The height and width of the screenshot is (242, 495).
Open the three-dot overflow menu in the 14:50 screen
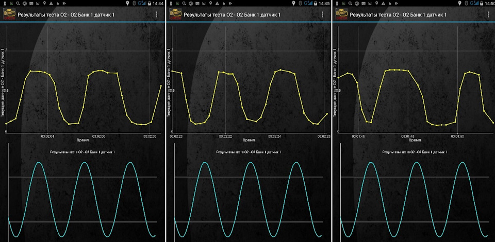click(488, 15)
